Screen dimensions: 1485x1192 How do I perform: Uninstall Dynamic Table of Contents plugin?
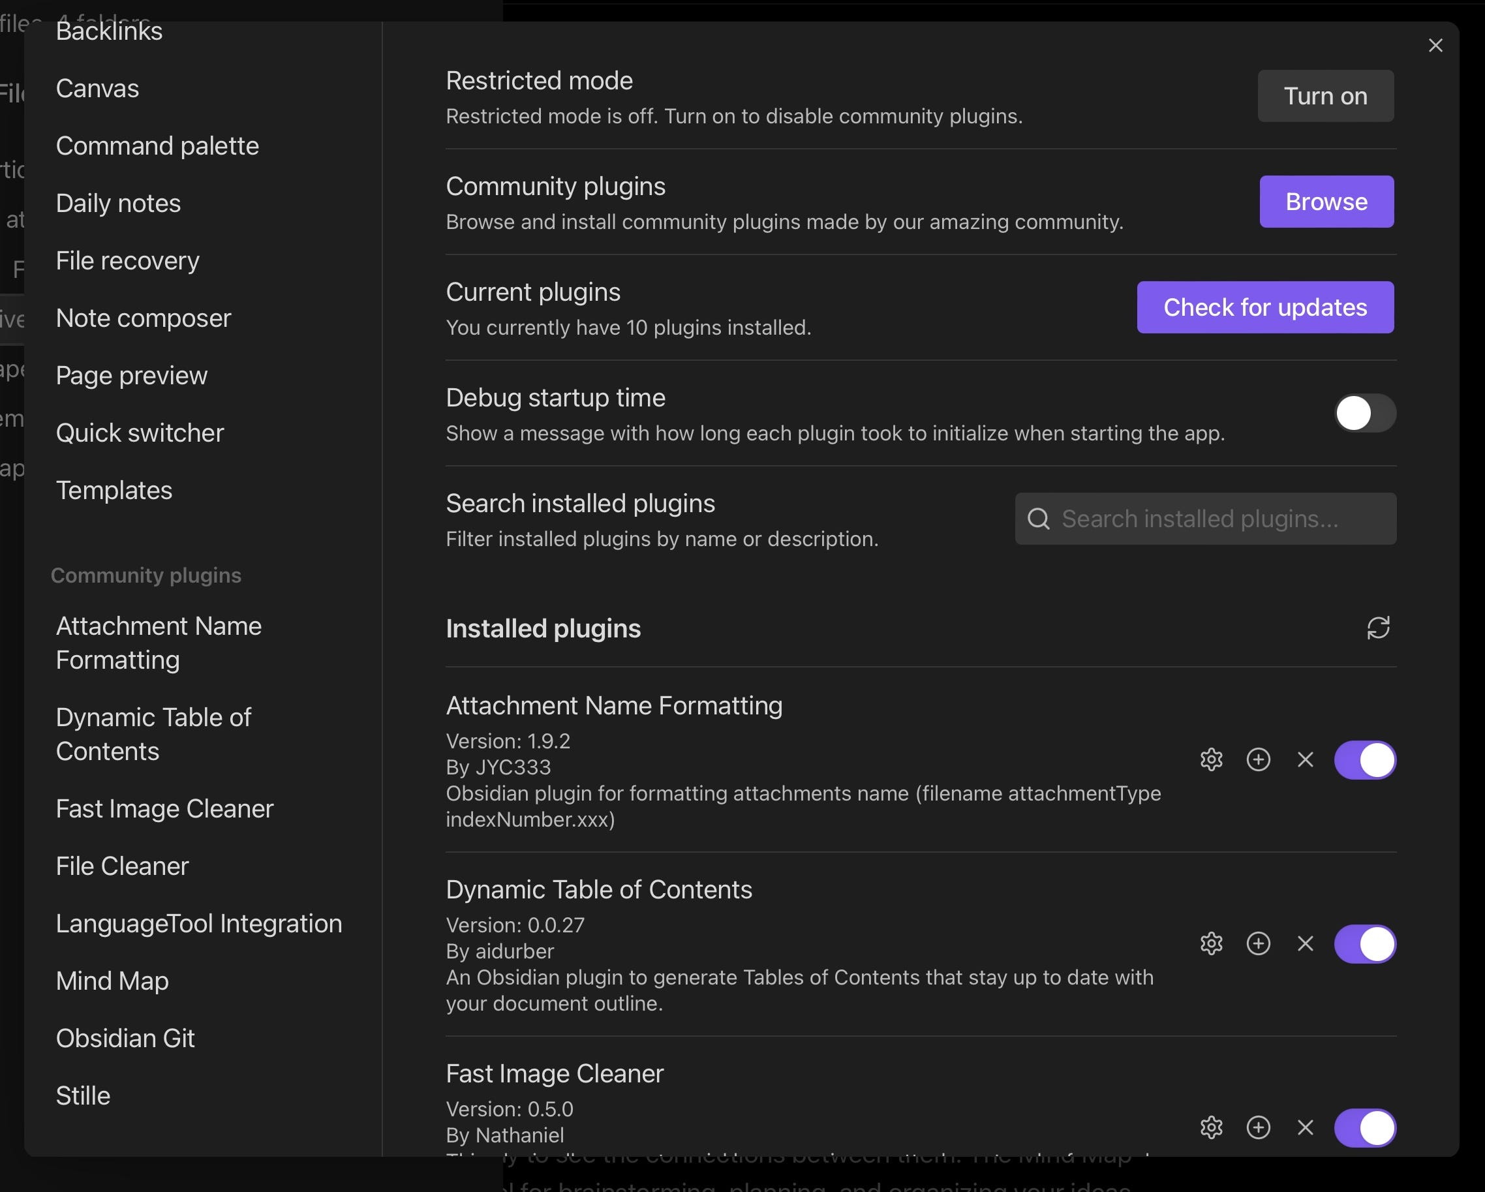pos(1304,943)
